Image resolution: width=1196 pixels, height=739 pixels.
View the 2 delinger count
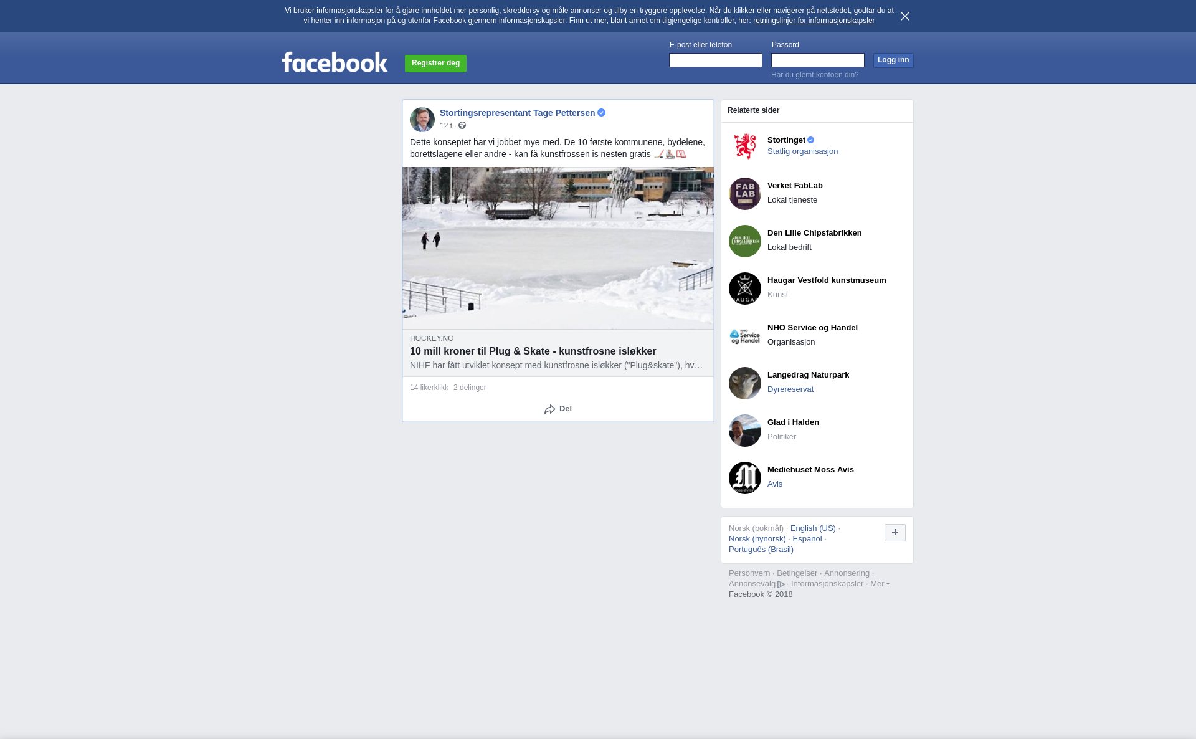click(470, 388)
